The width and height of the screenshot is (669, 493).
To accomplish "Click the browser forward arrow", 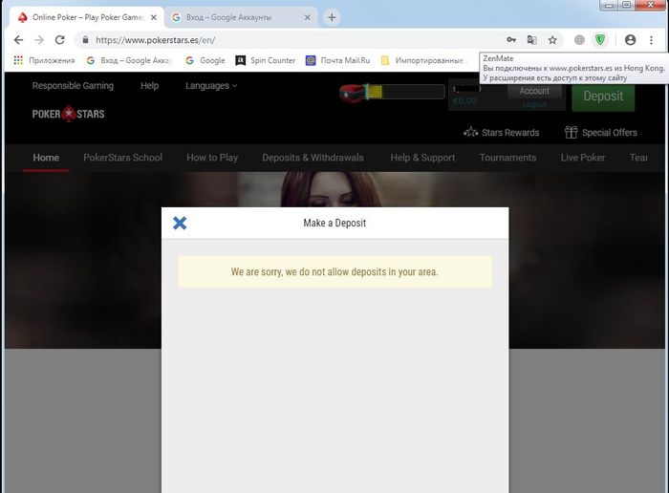I will click(39, 40).
